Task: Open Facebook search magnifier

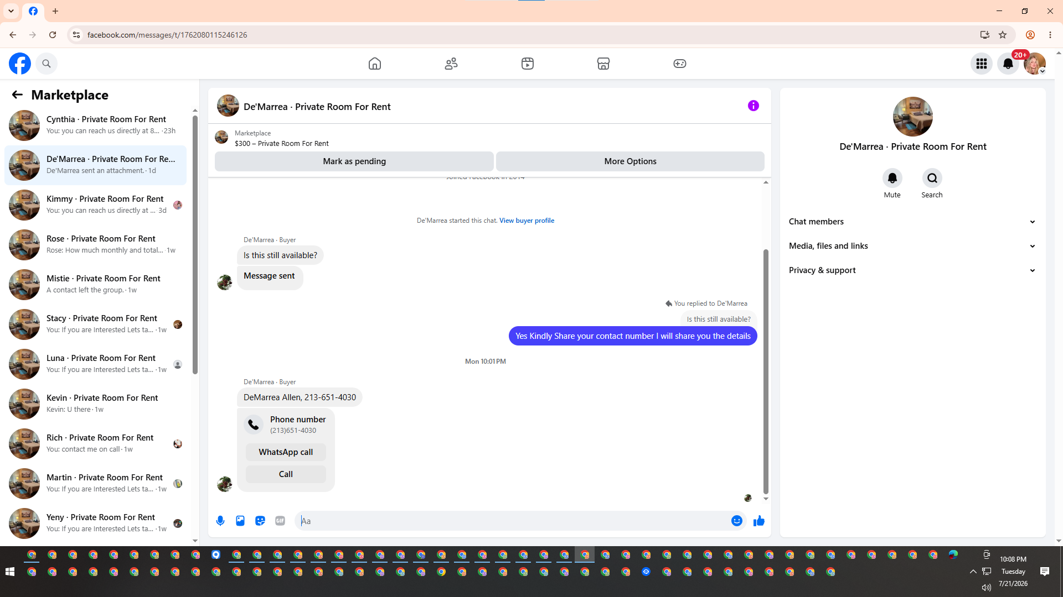Action: click(x=47, y=64)
